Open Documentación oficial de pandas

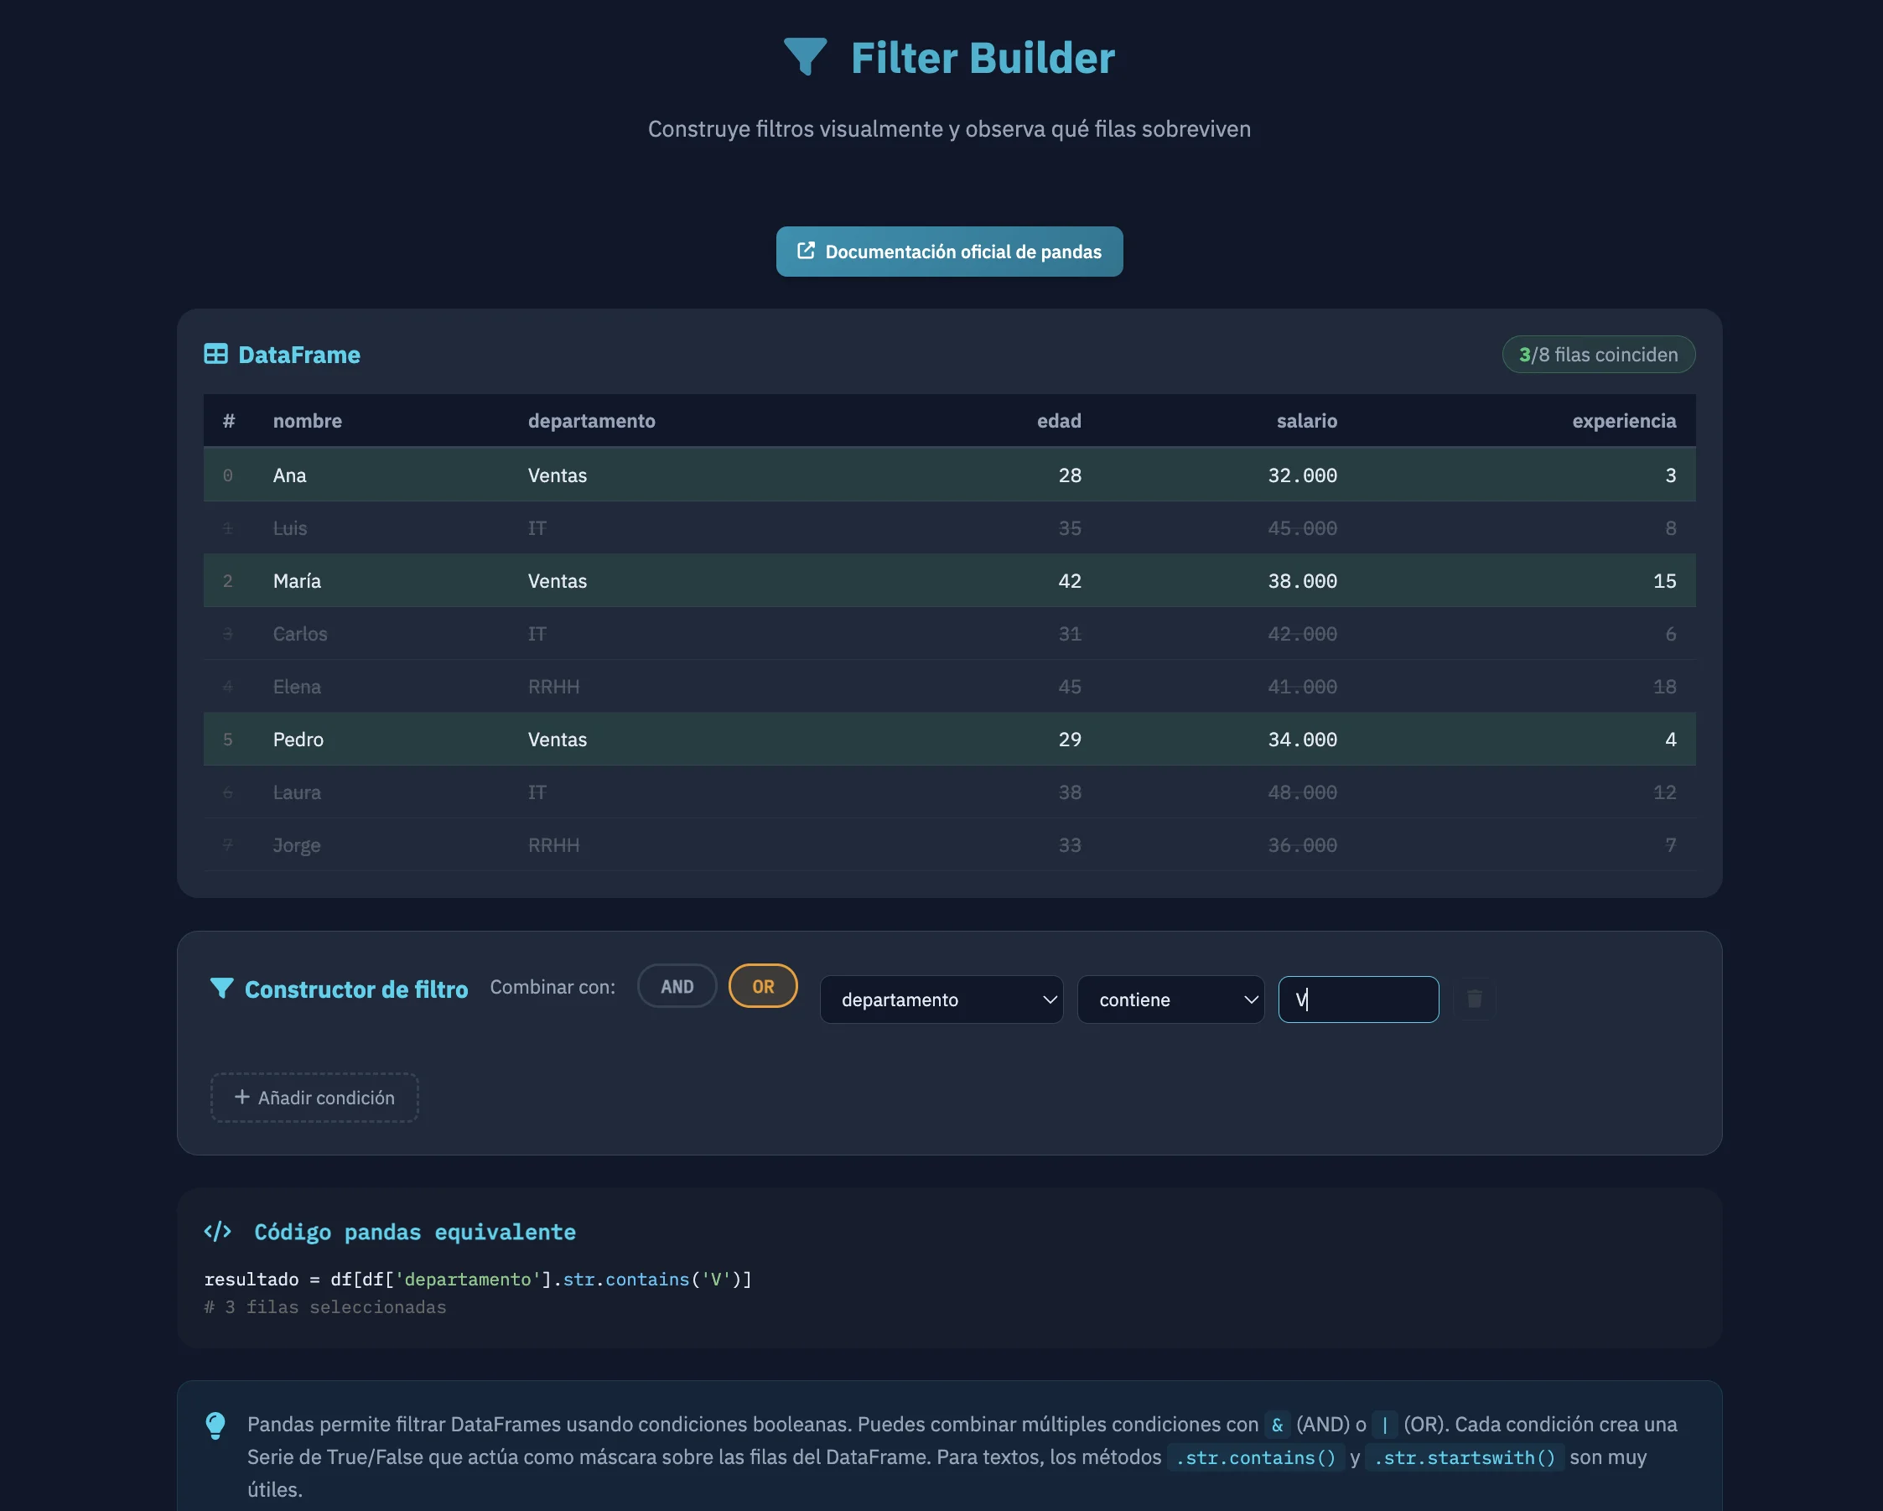click(x=949, y=252)
